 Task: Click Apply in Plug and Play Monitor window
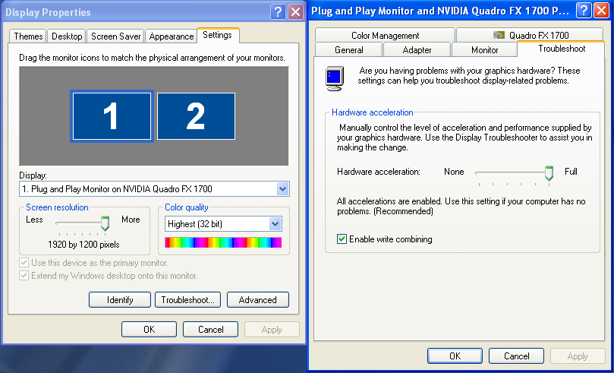[x=578, y=356]
